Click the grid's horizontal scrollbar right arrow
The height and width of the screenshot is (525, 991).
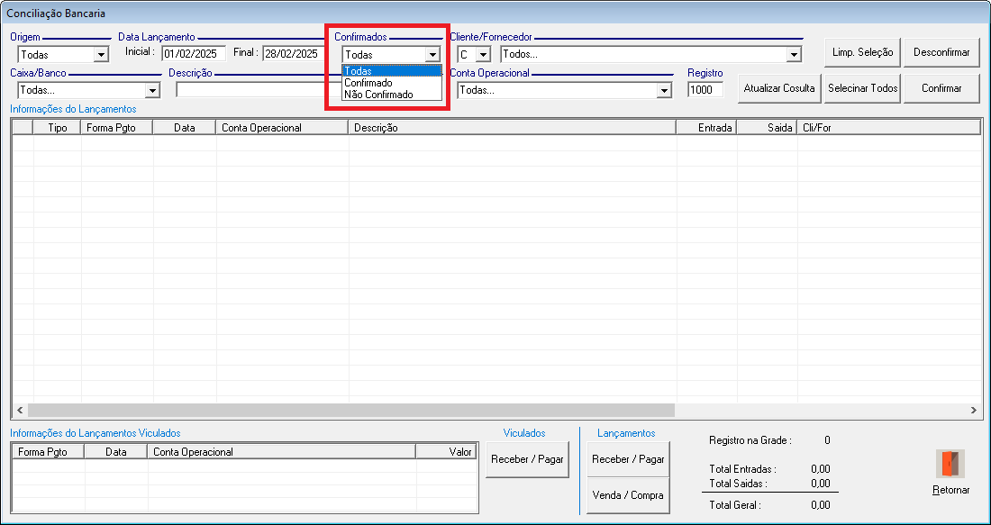tap(973, 411)
